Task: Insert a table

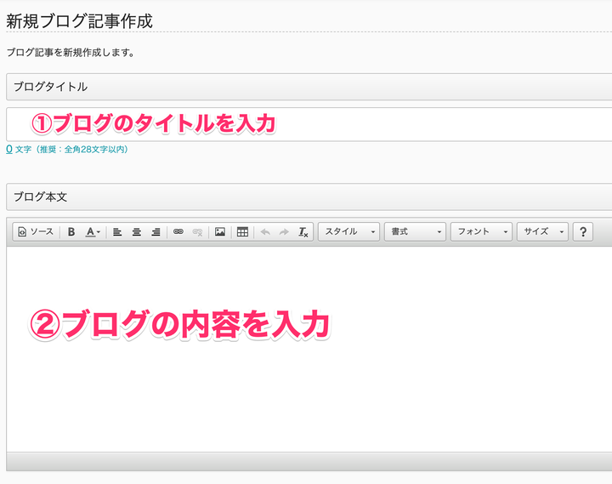Action: click(242, 231)
